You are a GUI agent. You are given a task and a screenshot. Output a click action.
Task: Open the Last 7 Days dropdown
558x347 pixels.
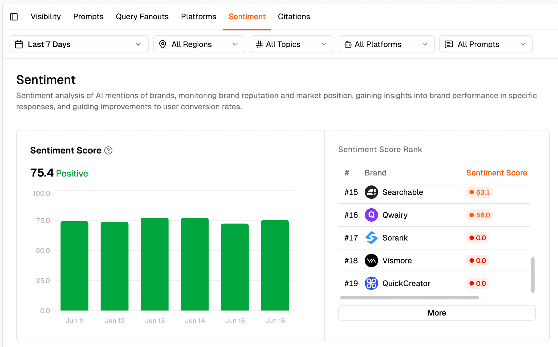[x=79, y=44]
